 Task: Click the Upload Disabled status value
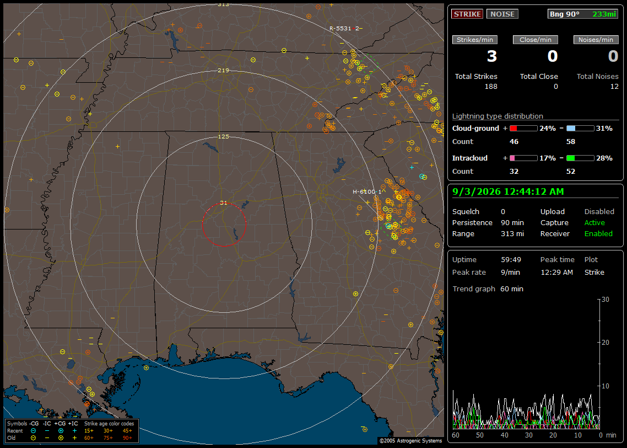(599, 212)
